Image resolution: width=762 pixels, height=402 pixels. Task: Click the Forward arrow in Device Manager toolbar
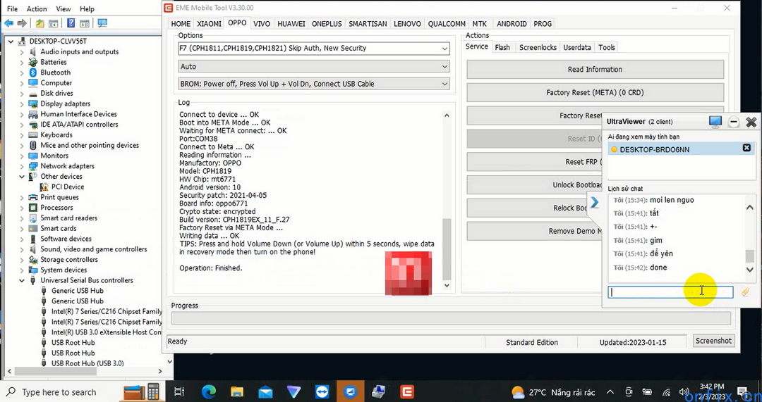tap(22, 23)
